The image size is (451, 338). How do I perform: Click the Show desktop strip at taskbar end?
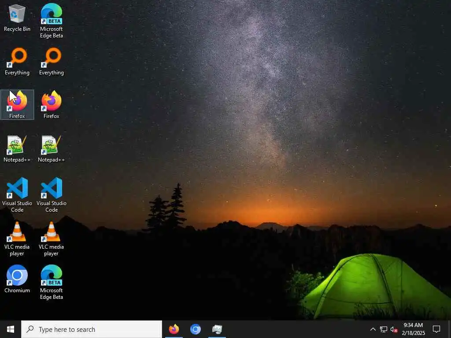[450, 329]
